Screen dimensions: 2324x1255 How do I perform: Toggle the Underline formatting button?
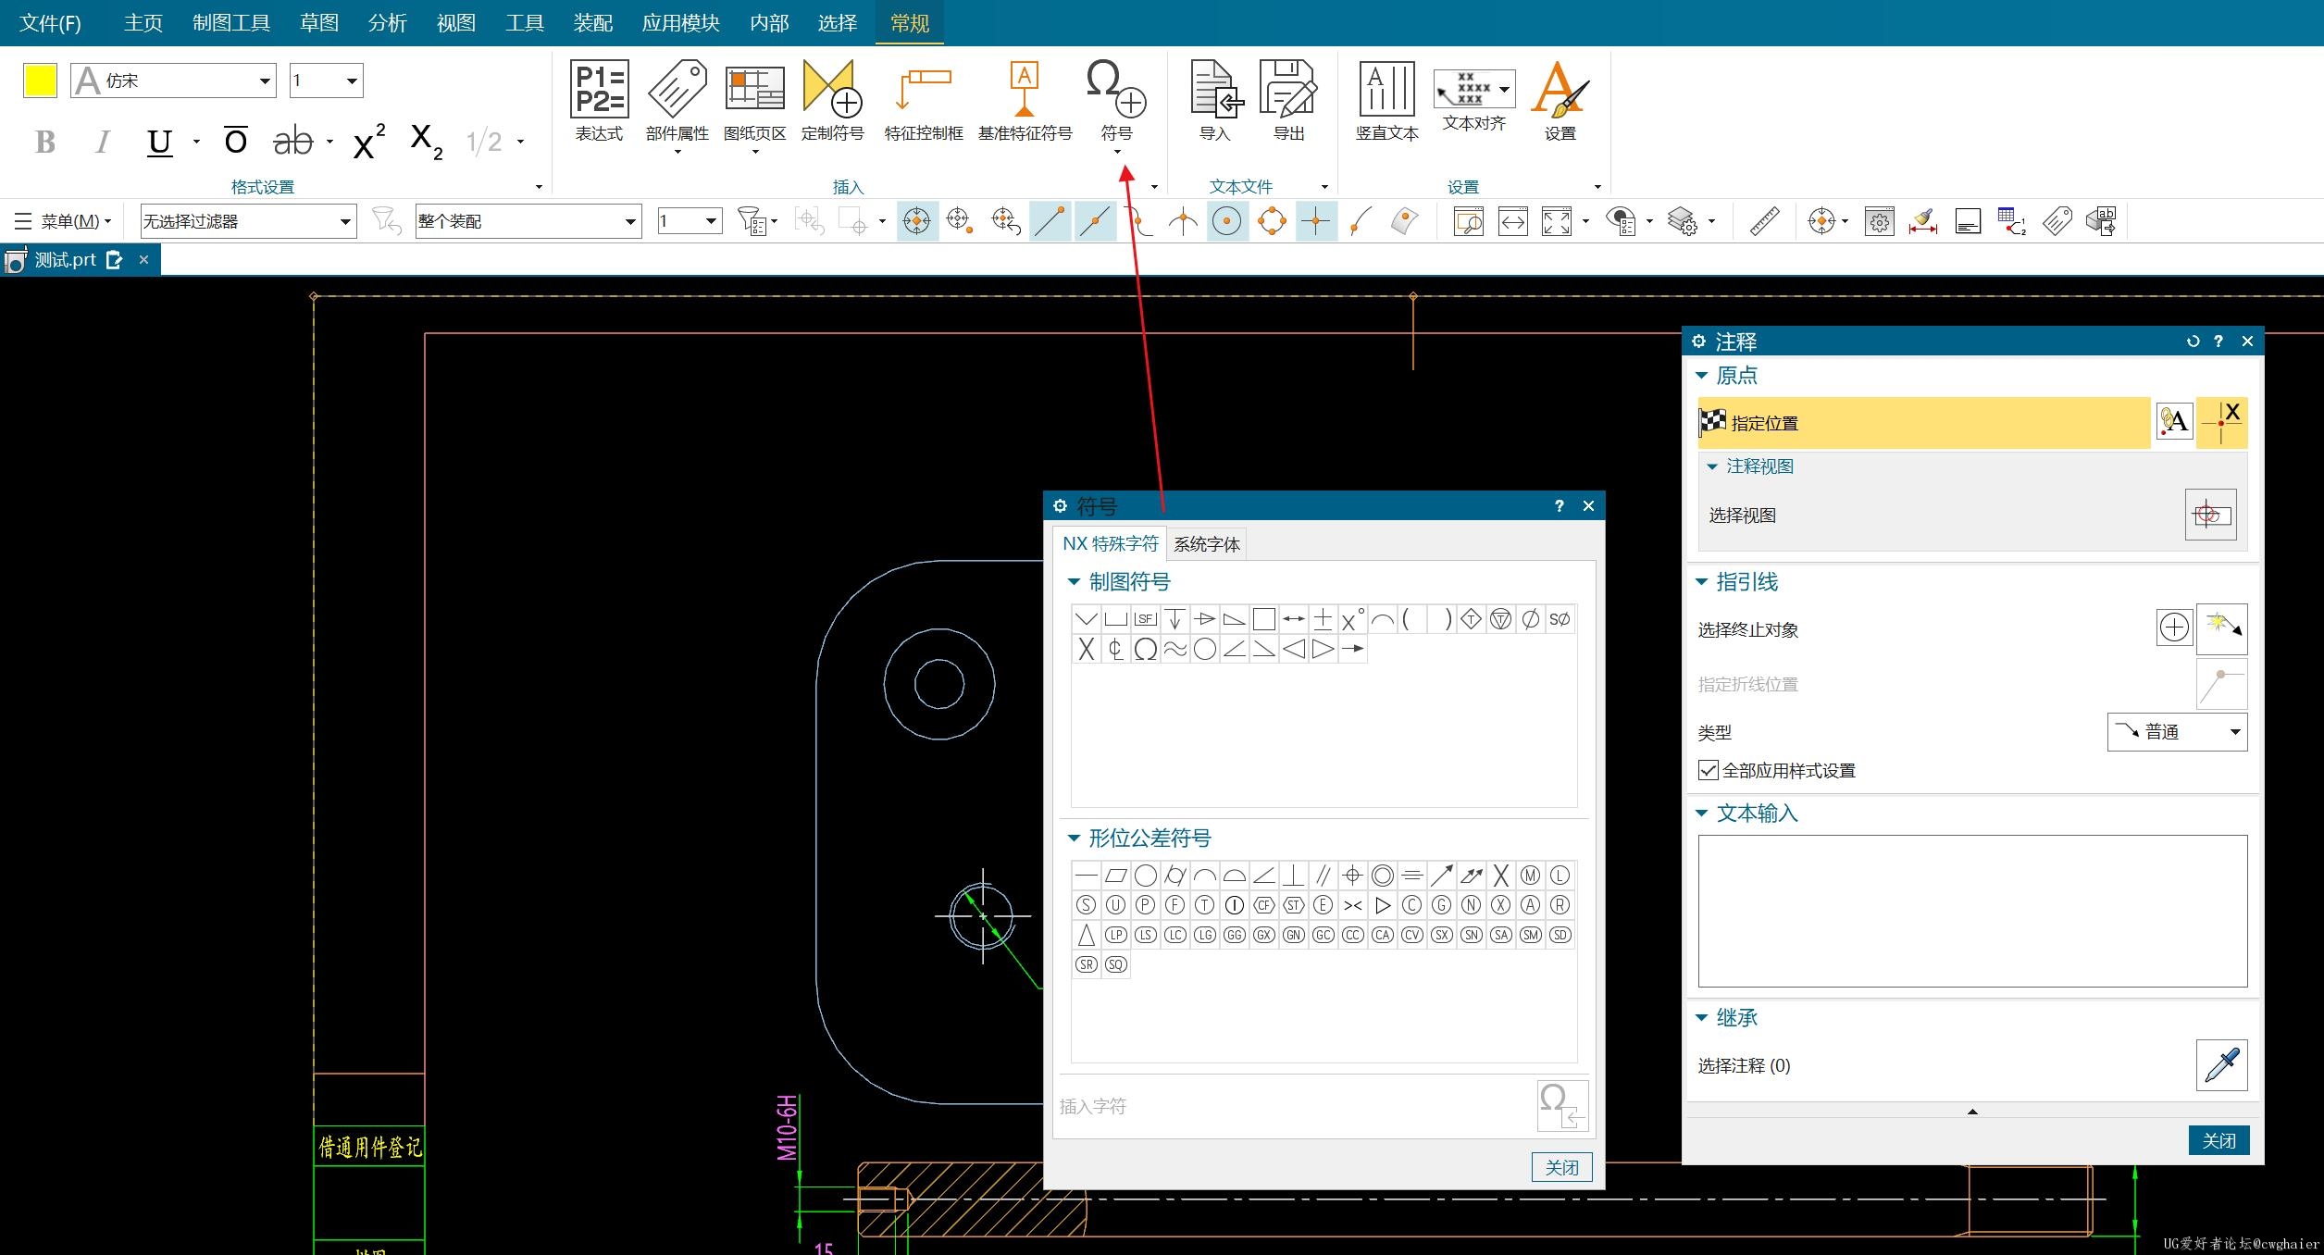[x=159, y=142]
